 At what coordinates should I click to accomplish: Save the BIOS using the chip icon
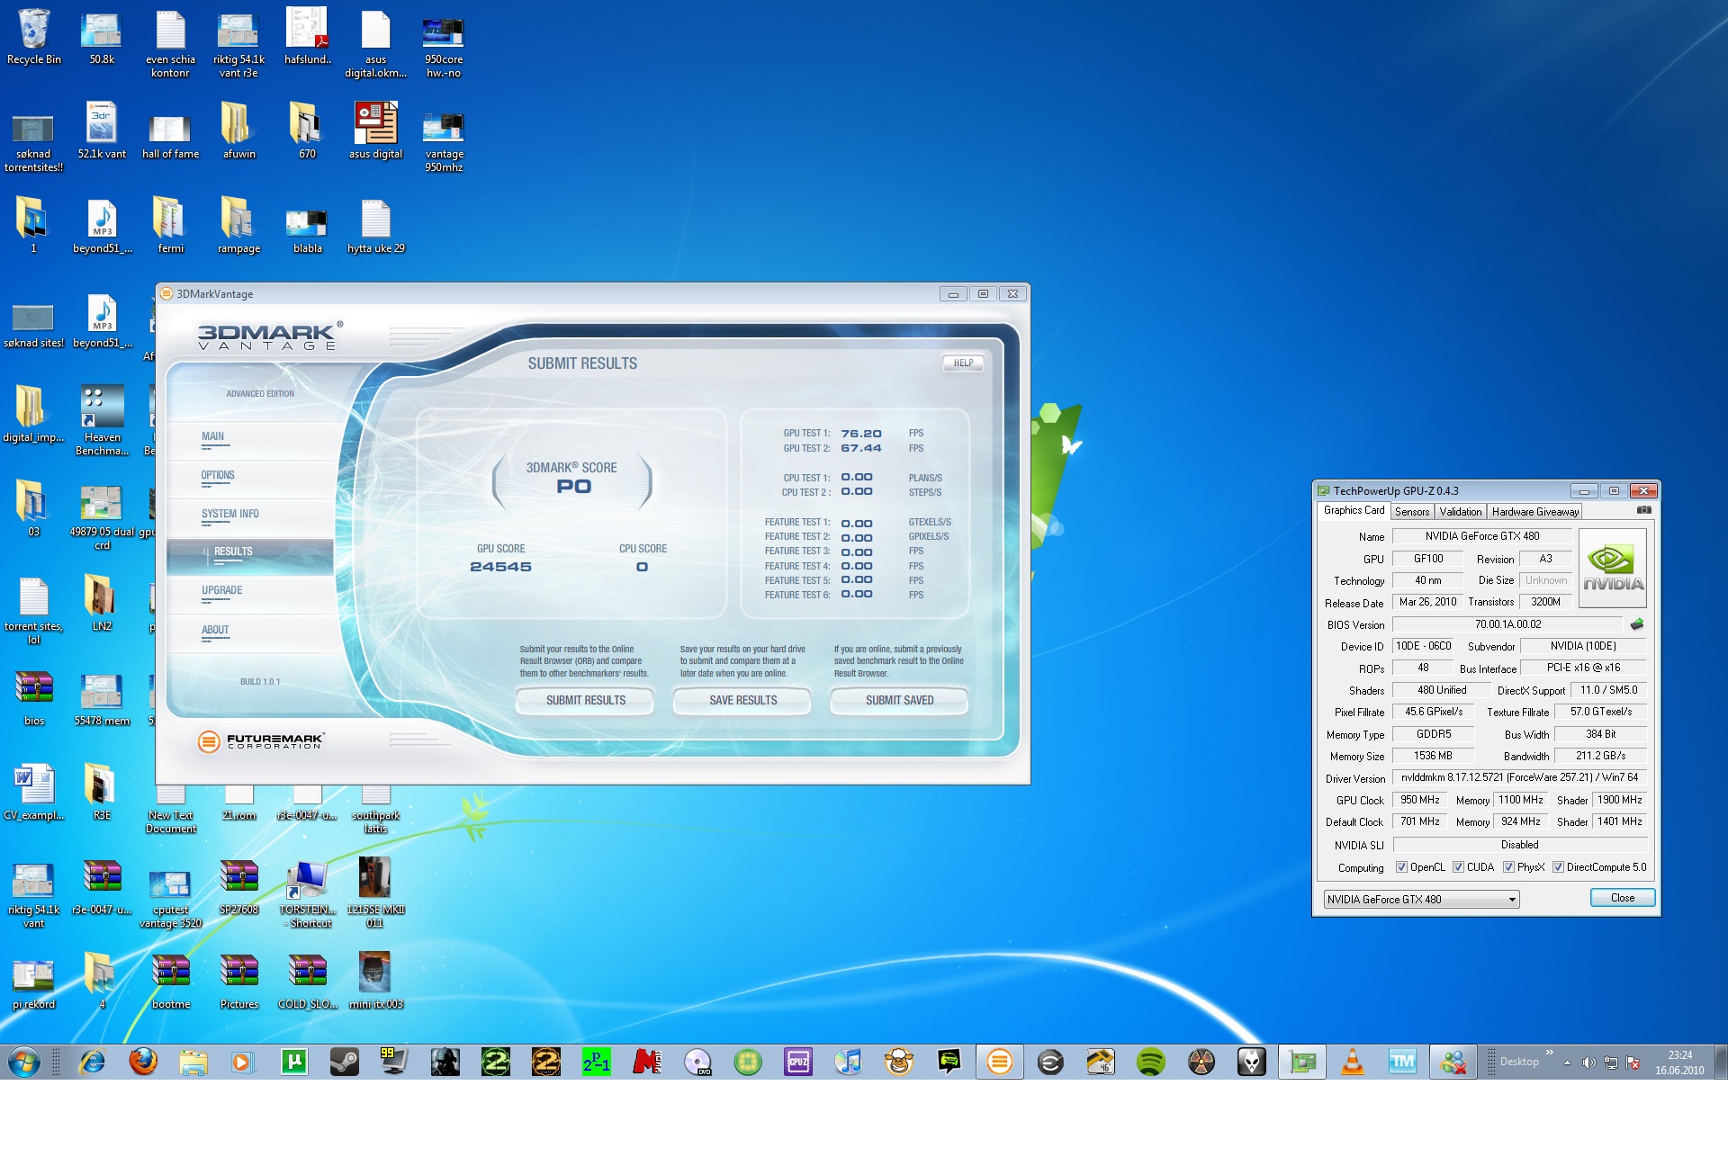[x=1636, y=624]
